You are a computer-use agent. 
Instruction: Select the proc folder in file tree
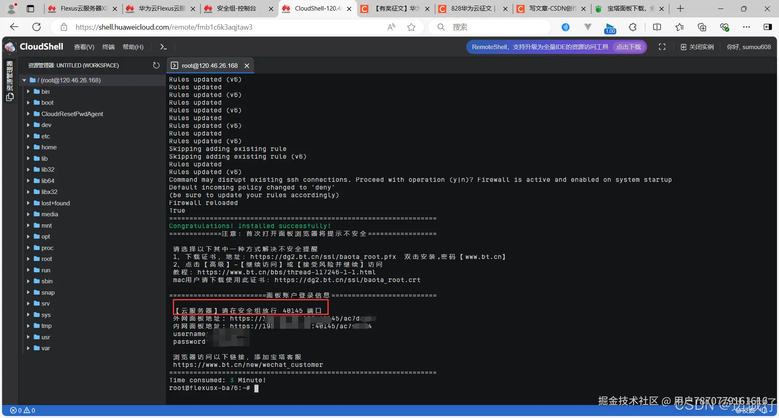[x=47, y=248]
